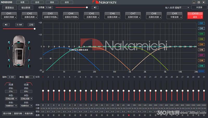The image size is (208, 118).
Task: Switch to the CH7 channel tab
Action: tap(133, 13)
